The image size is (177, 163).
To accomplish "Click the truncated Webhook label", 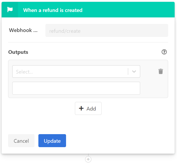I will pyautogui.click(x=23, y=30).
